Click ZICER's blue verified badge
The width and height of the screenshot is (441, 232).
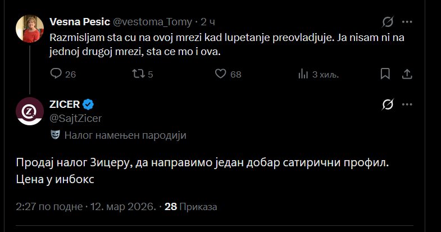pyautogui.click(x=88, y=104)
